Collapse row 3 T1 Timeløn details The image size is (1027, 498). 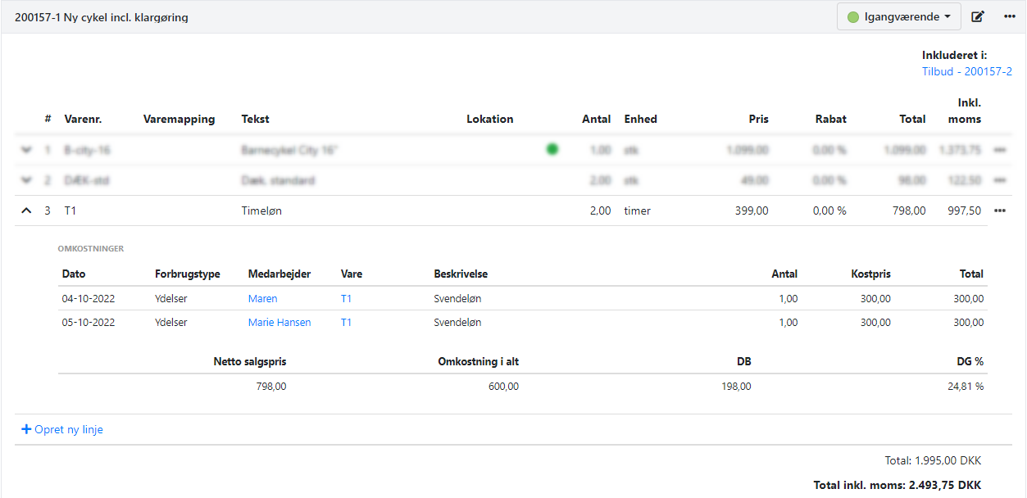point(26,211)
